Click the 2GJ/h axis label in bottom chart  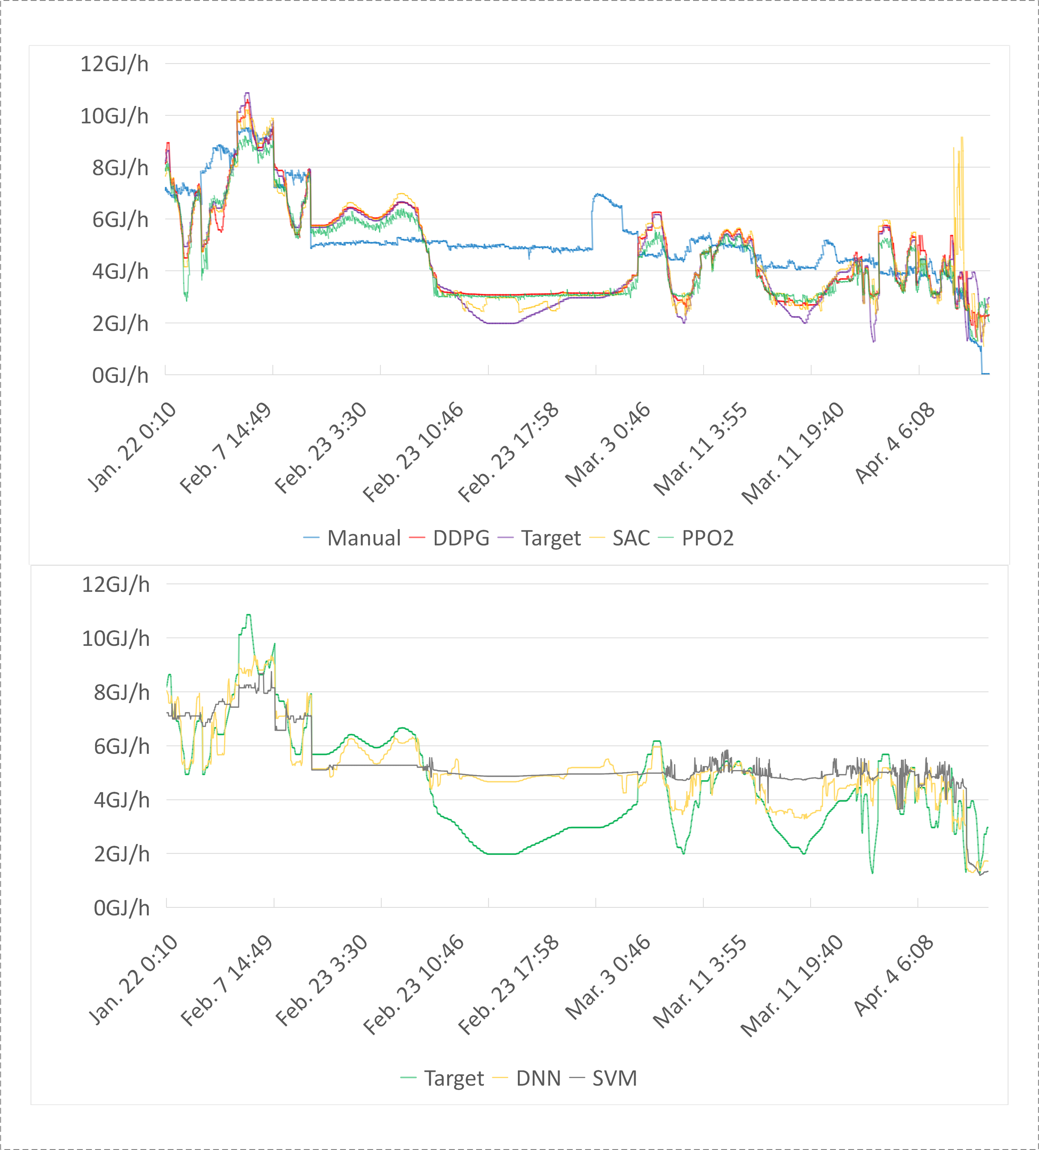(122, 854)
